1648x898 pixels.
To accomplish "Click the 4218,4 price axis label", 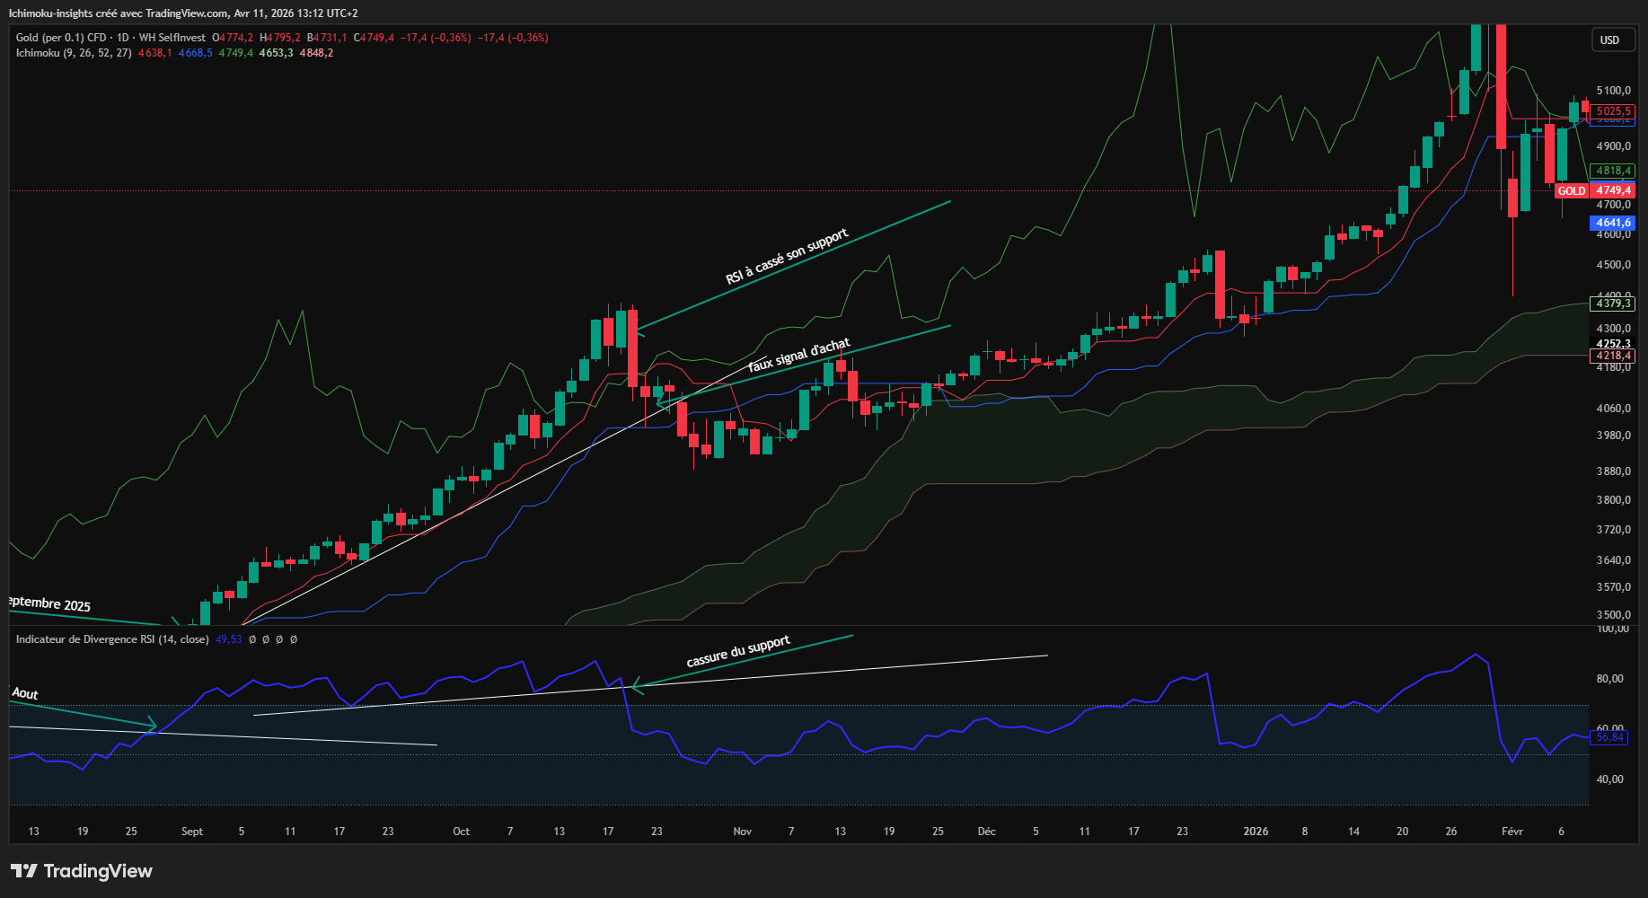I will [x=1613, y=356].
